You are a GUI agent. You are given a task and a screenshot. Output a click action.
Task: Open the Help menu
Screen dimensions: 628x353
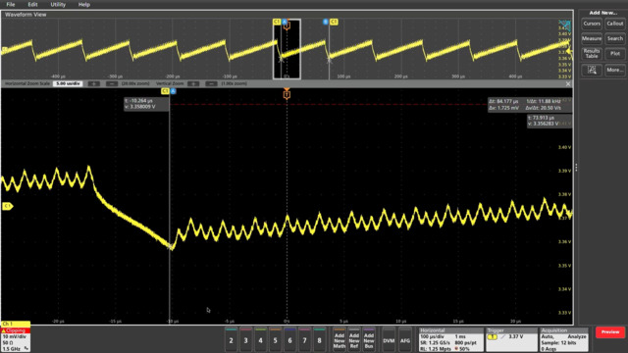pos(83,4)
